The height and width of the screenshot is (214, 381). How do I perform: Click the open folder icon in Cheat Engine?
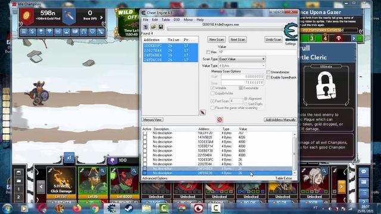[x=153, y=27]
